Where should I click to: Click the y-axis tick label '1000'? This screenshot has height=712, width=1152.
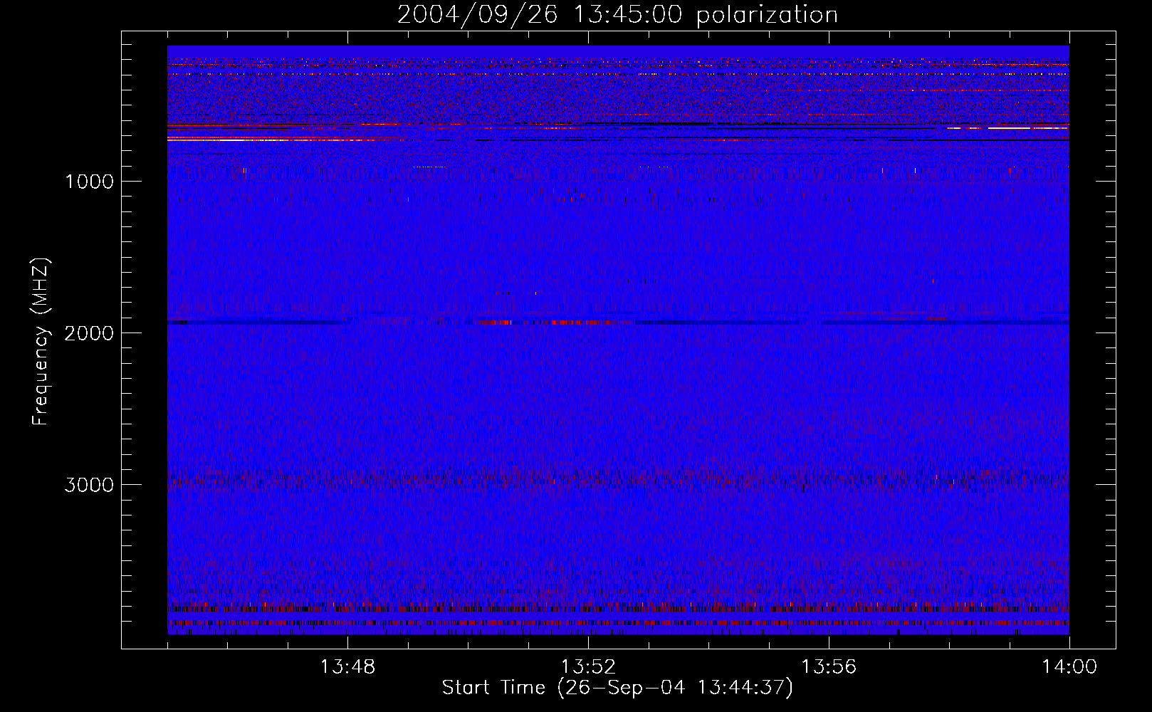click(x=89, y=182)
